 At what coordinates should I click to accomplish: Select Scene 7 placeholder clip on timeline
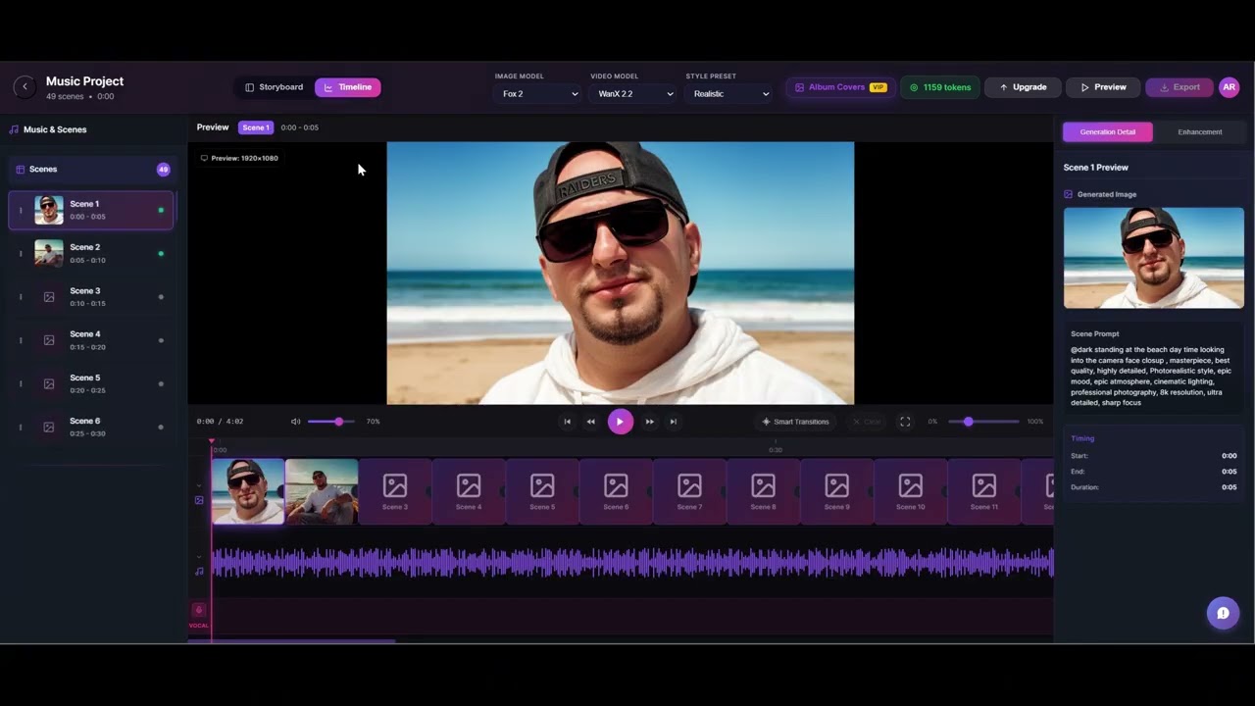[689, 491]
